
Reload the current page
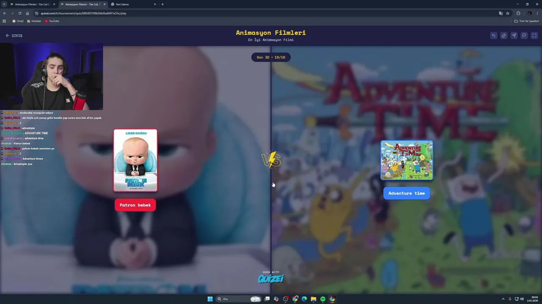[x=19, y=13]
